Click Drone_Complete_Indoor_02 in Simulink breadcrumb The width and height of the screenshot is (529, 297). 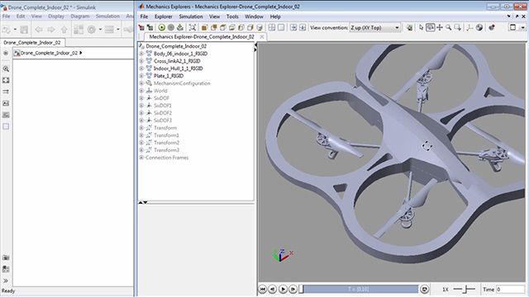[49, 53]
